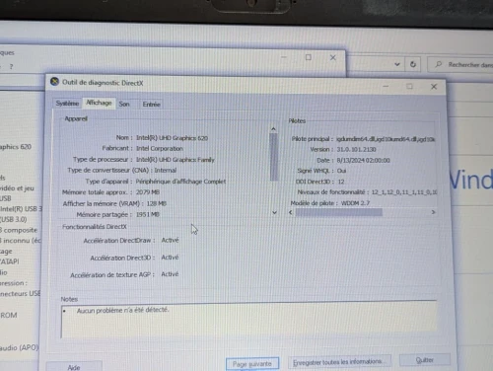Click the Aide button
The width and height of the screenshot is (493, 371).
point(74,367)
